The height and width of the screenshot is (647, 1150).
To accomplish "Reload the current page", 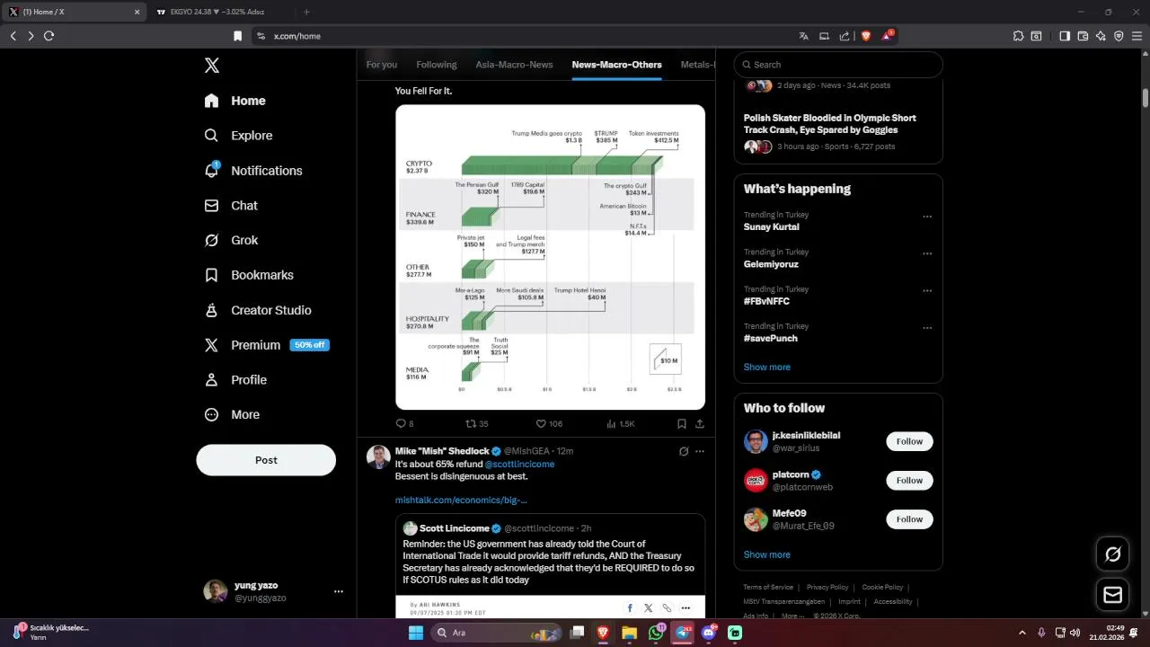I will [49, 36].
